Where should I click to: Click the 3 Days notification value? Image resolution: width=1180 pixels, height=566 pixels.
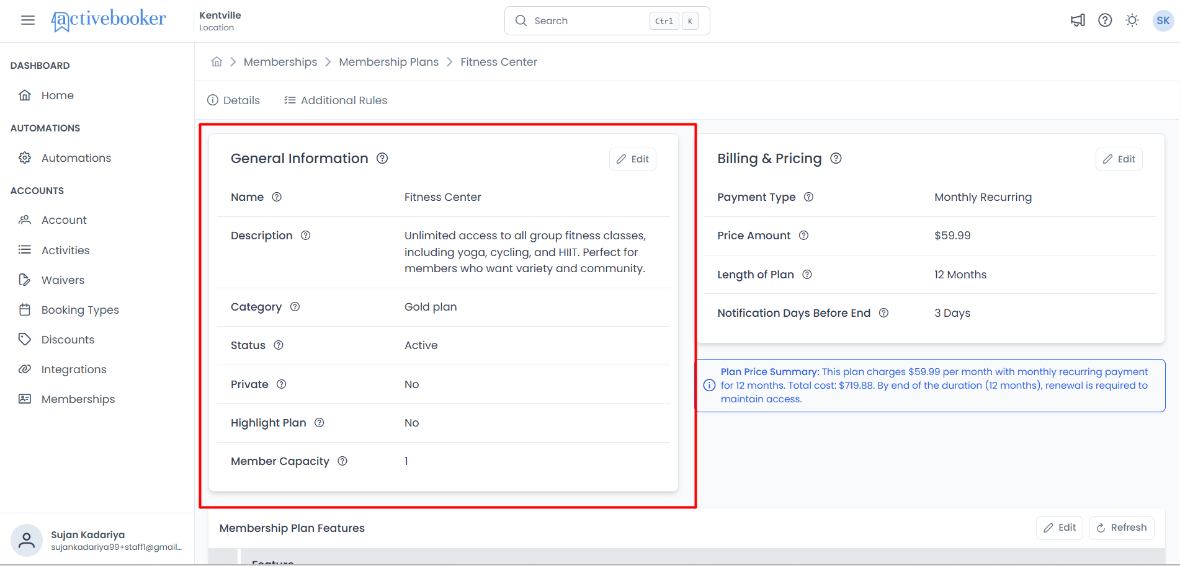coord(952,313)
